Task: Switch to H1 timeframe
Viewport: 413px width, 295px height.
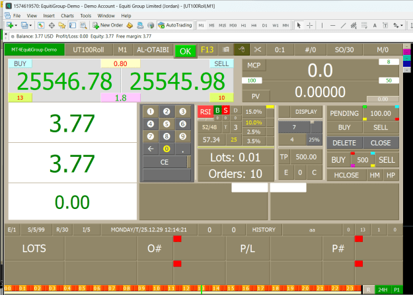Action: pyautogui.click(x=244, y=26)
